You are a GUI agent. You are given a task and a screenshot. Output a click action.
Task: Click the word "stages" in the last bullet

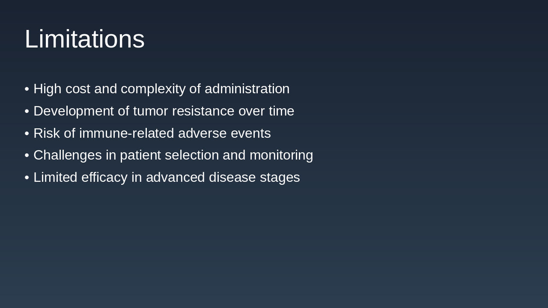[280, 178]
